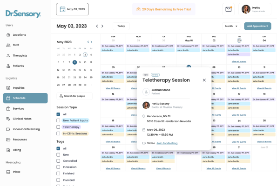
Task: Close the Teletherapy Session popup
Action: [x=204, y=80]
